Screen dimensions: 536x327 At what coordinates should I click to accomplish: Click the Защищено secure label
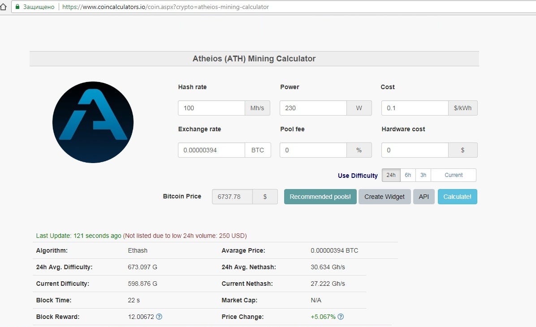(39, 7)
